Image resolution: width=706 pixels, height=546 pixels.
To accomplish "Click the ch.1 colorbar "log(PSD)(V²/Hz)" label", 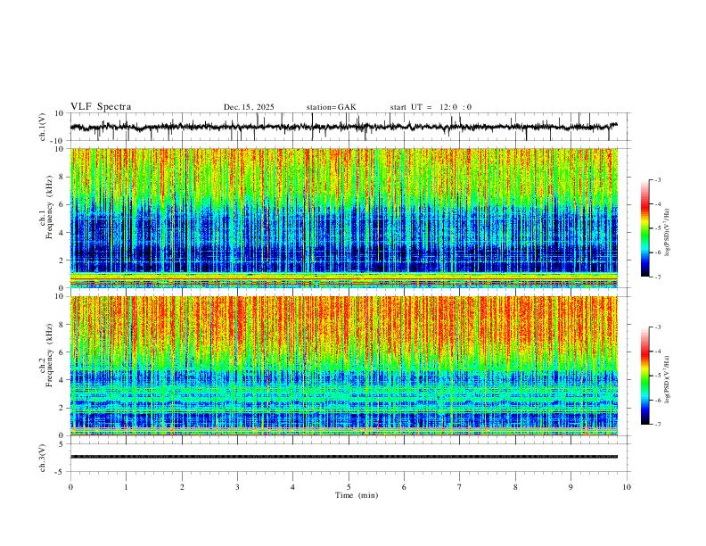I will tap(668, 233).
